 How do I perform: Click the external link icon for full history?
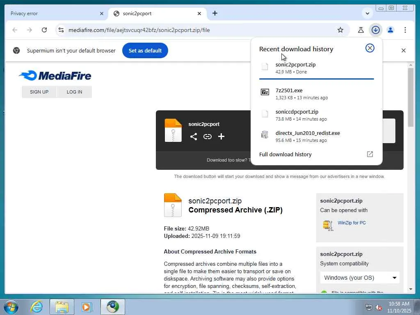(x=370, y=154)
